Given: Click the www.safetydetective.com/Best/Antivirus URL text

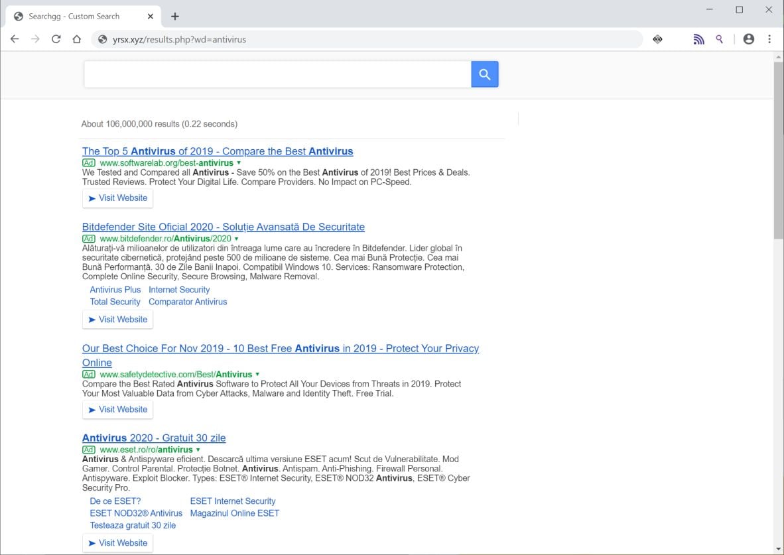Looking at the screenshot, I should [x=176, y=374].
